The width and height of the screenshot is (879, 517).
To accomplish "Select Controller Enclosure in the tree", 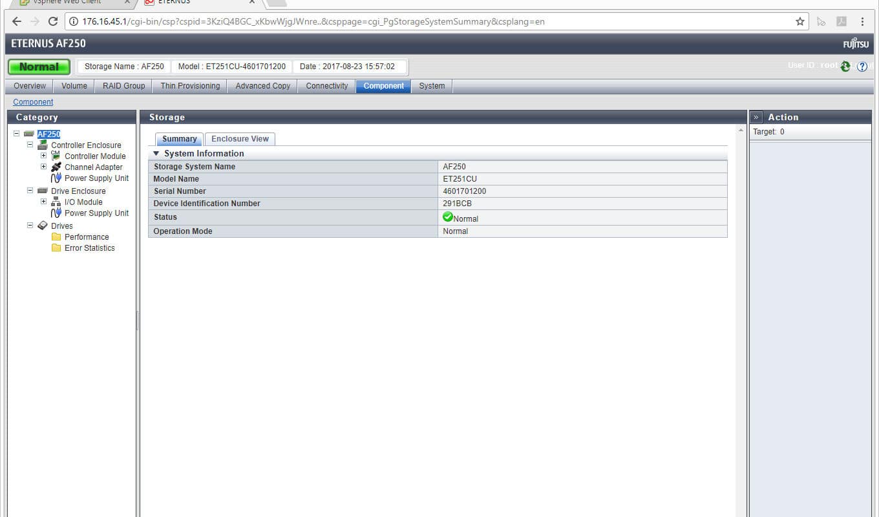I will tap(86, 145).
